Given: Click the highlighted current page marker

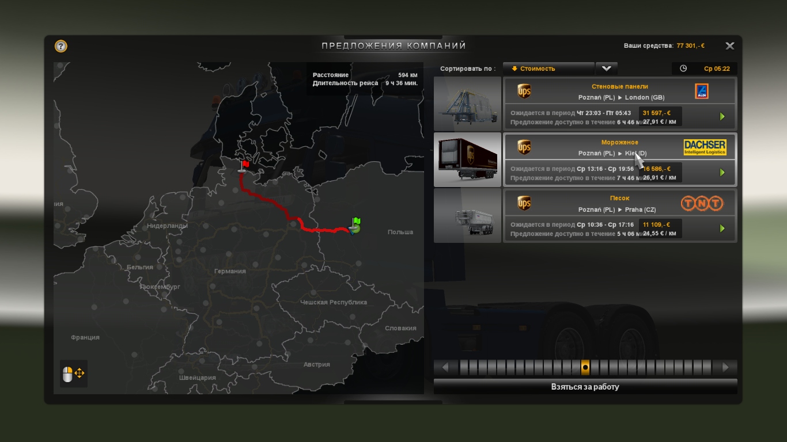Looking at the screenshot, I should point(585,367).
